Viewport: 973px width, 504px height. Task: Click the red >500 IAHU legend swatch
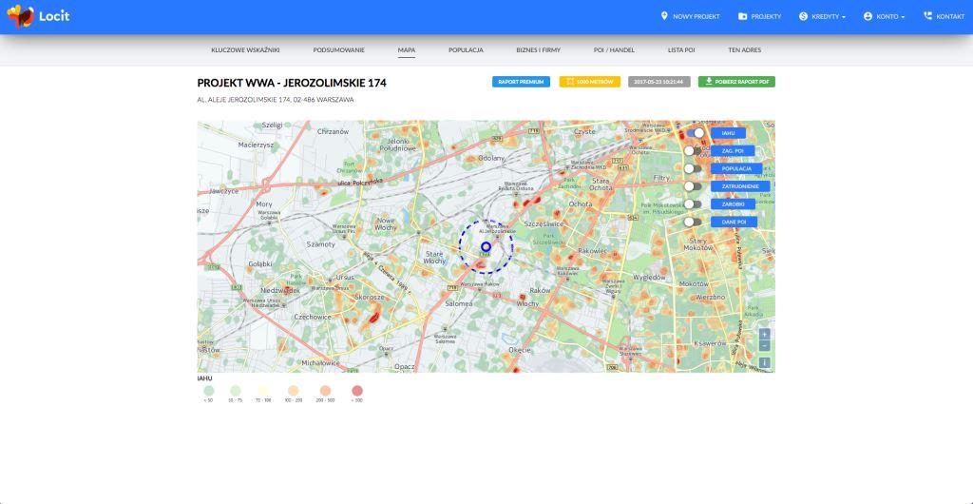point(357,391)
